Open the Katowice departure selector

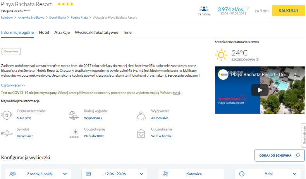point(191,174)
